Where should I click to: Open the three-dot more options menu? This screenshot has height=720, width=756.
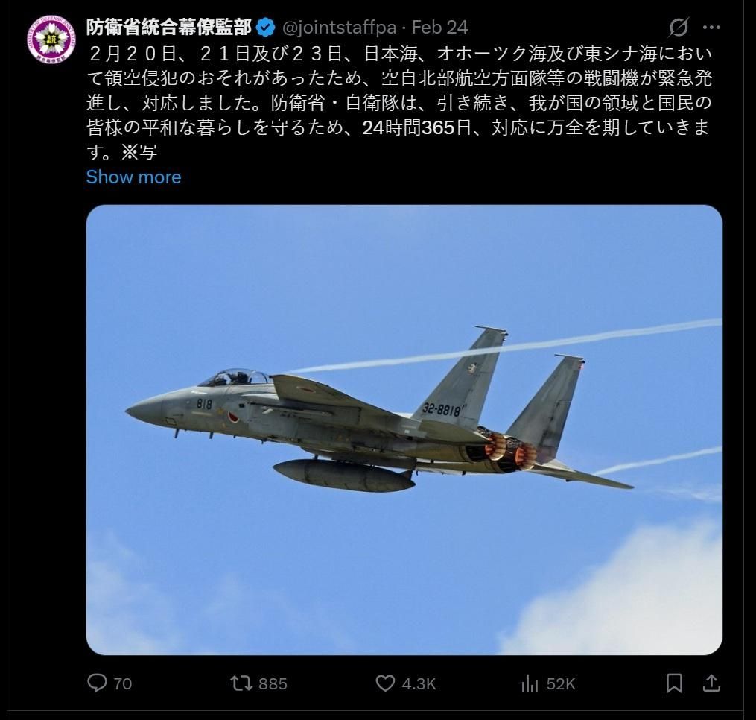pos(711,28)
